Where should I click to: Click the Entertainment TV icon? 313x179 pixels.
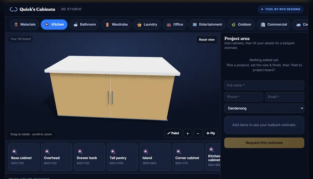(195, 25)
